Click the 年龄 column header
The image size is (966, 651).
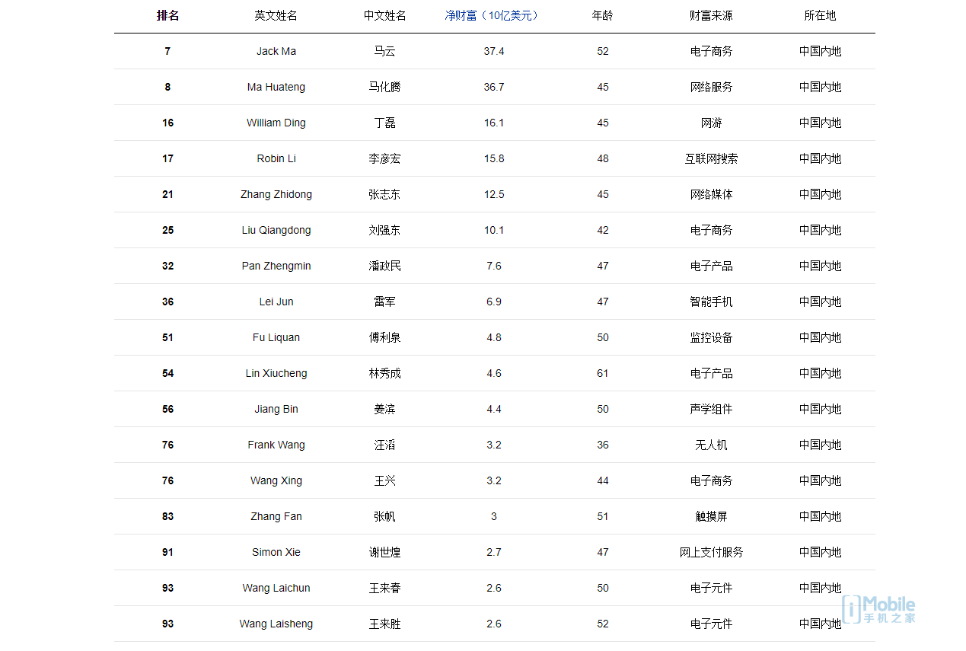603,15
